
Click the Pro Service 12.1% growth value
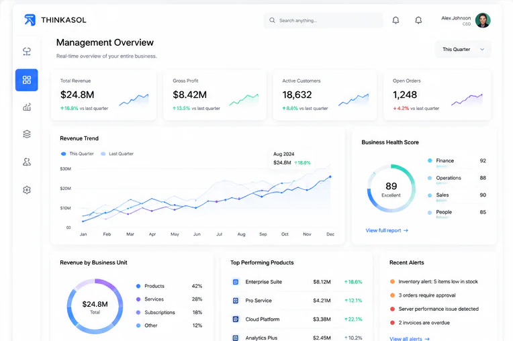(x=353, y=301)
